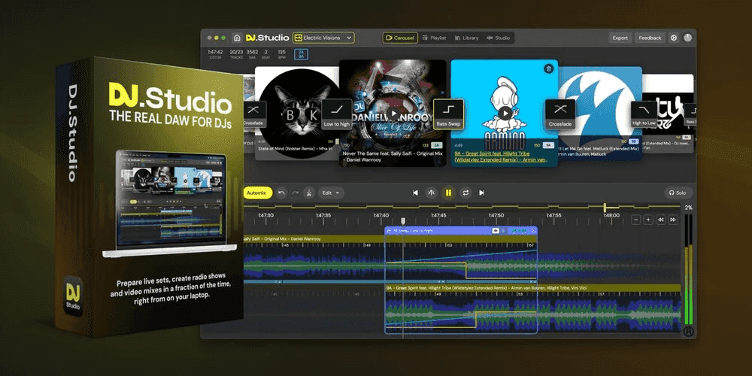Click the undo arrow icon
Screen dimensions: 752x376
(281, 193)
